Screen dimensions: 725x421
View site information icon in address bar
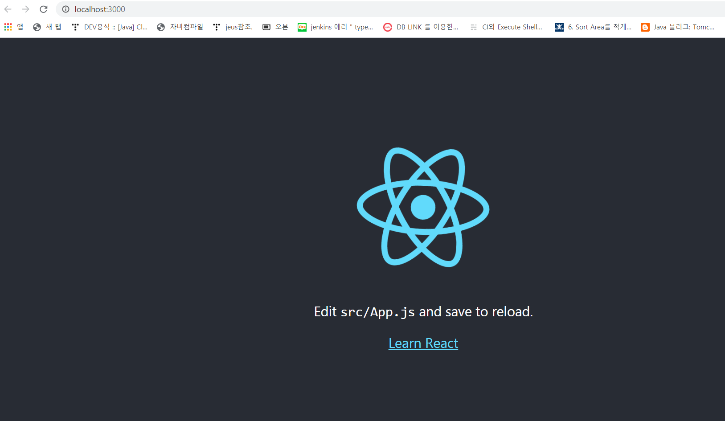click(x=66, y=9)
